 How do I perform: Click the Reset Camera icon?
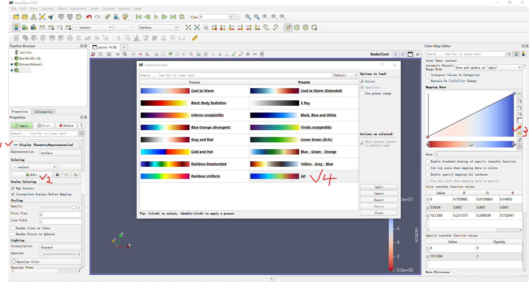[188, 27]
